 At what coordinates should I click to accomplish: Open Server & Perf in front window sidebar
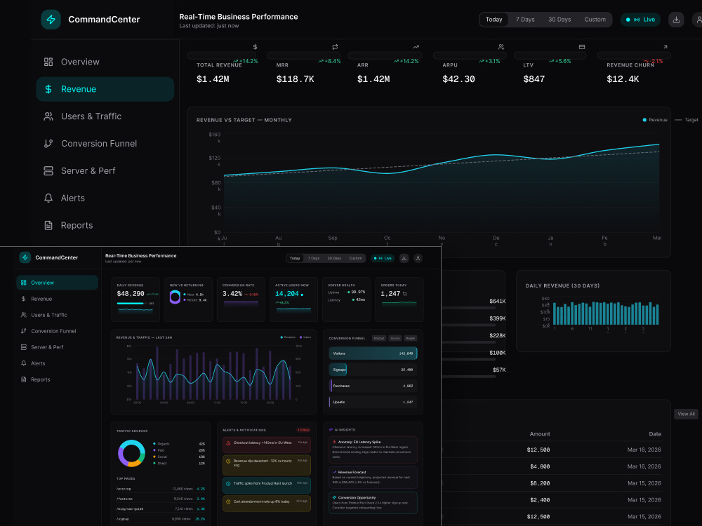pyautogui.click(x=58, y=347)
